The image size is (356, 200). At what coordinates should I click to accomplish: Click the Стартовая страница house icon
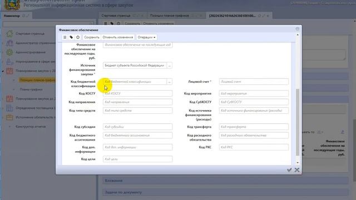coord(9,33)
